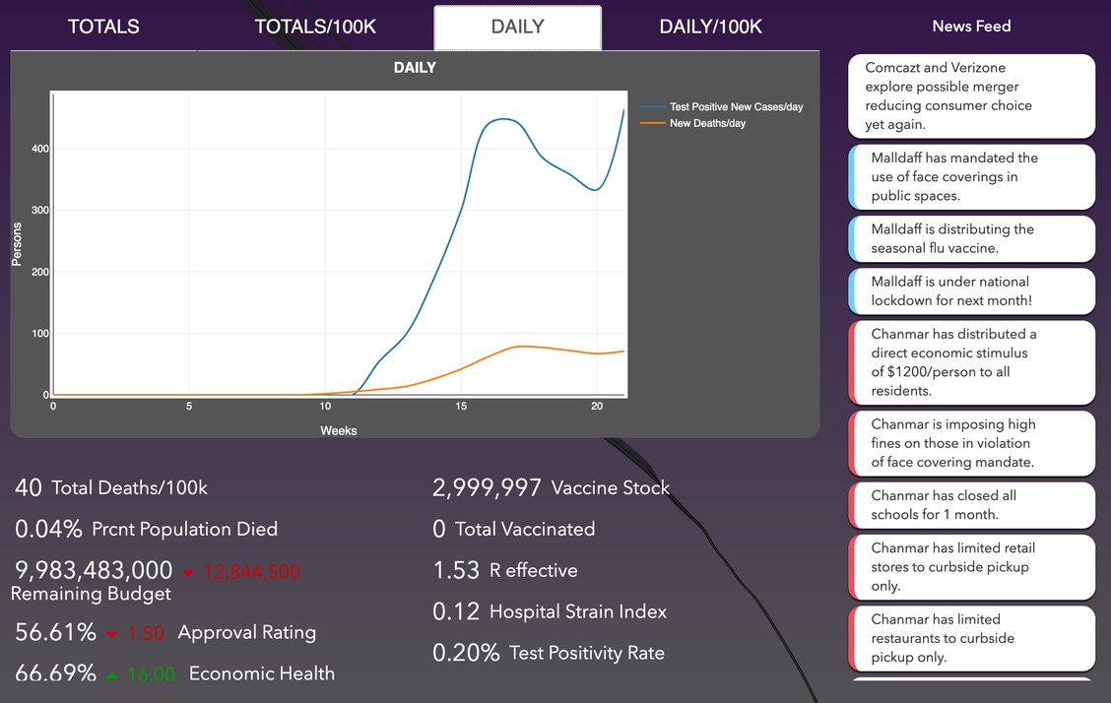The image size is (1111, 703).
Task: Click the 56.61% Approval Rating value
Action: [x=55, y=632]
